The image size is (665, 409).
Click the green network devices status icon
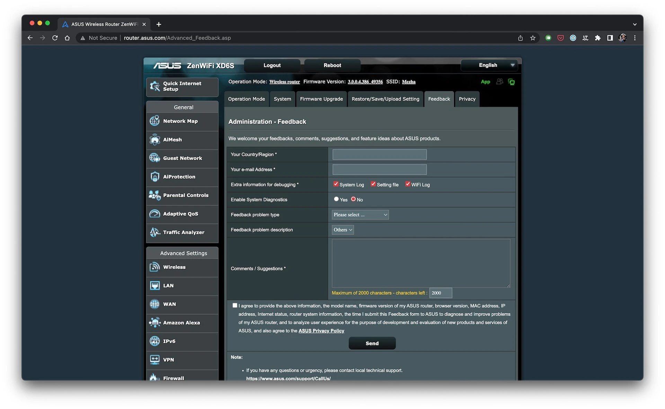511,82
